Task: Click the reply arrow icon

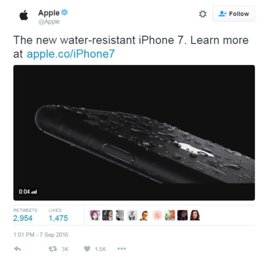Action: (17, 249)
